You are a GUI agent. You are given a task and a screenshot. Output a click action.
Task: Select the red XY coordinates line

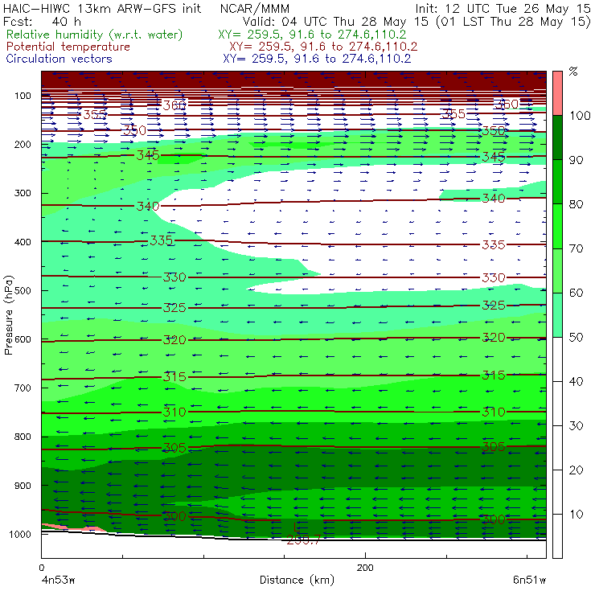pyautogui.click(x=323, y=47)
